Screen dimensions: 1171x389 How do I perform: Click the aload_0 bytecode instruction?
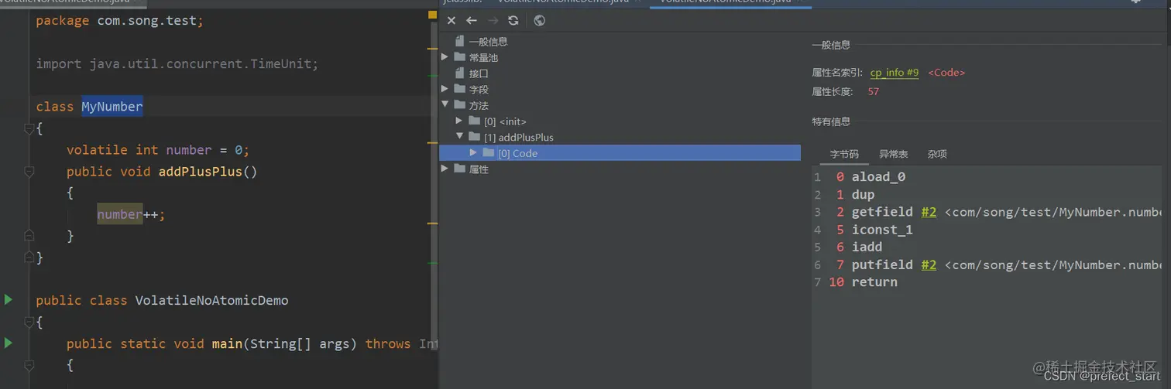coord(878,177)
